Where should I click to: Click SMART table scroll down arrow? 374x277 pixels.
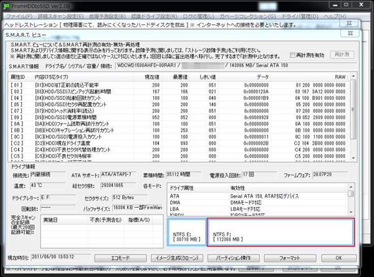[353, 158]
